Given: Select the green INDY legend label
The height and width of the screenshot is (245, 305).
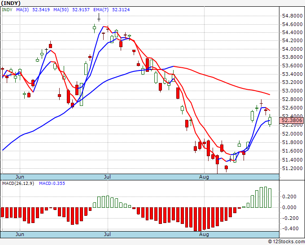Looking at the screenshot, I should (x=7, y=10).
